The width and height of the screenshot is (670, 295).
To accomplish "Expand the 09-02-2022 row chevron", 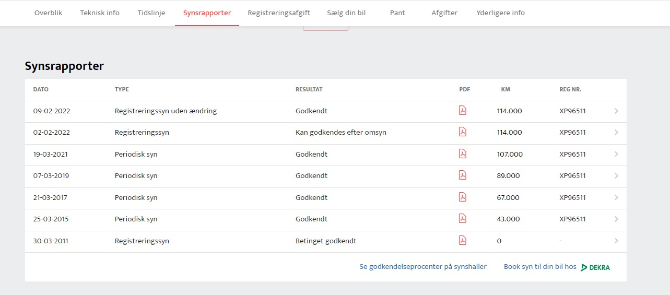I will [x=616, y=111].
